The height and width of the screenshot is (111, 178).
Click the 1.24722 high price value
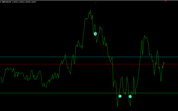tap(21, 2)
